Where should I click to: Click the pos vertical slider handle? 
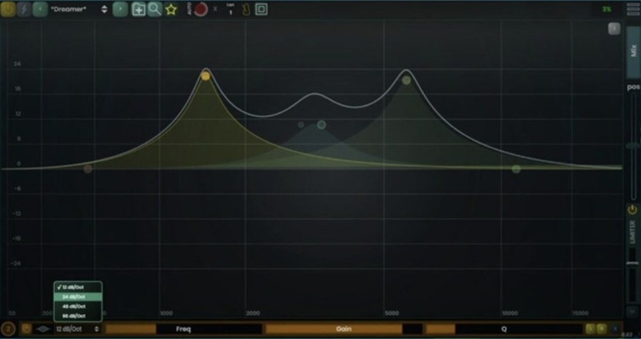(x=633, y=146)
